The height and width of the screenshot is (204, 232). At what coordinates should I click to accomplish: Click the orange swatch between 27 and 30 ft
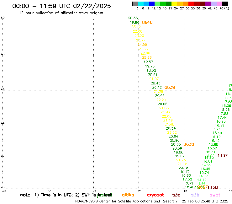coord(186,4)
